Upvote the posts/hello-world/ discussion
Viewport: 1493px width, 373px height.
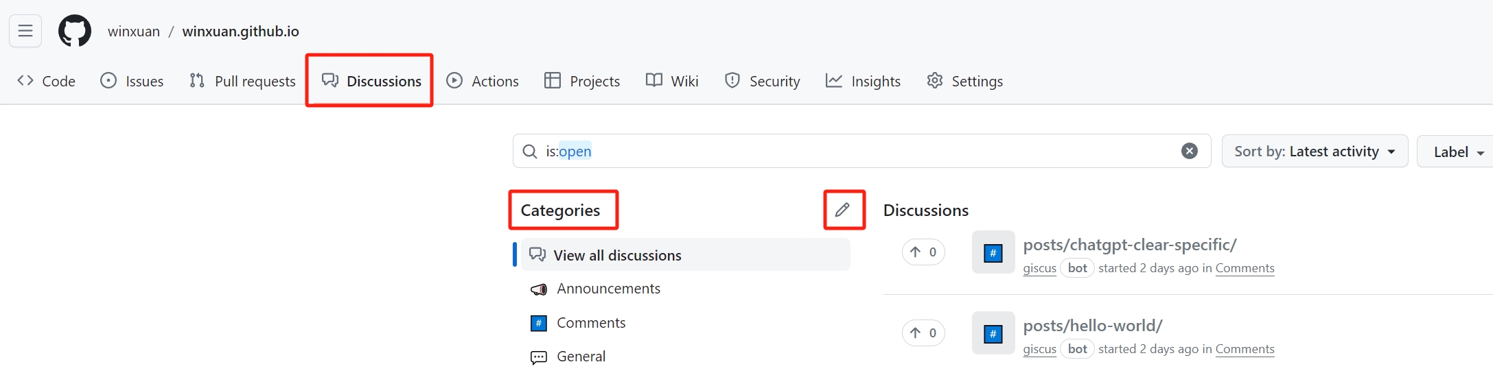coord(923,333)
